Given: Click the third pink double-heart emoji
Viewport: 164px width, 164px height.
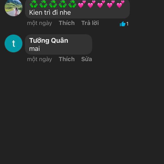Looking at the screenshot, I should (101, 4).
